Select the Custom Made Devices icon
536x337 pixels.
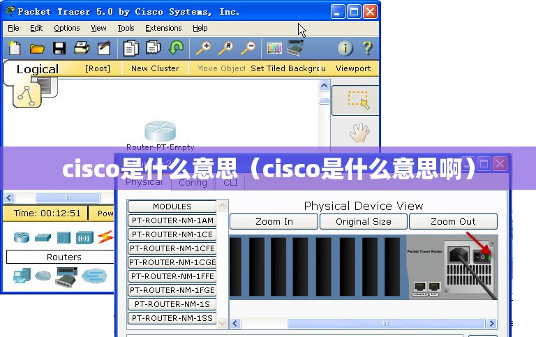coord(67,277)
